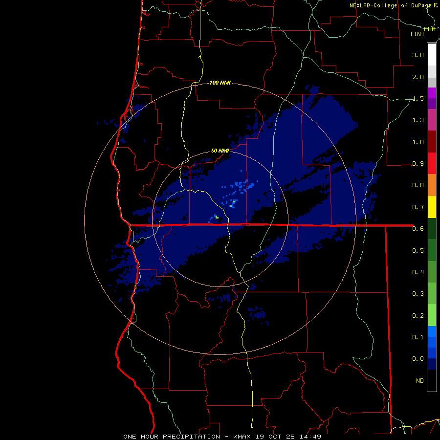This screenshot has height=440, width=440.
Task: Click the 2.0 legend value
Action: point(418,77)
